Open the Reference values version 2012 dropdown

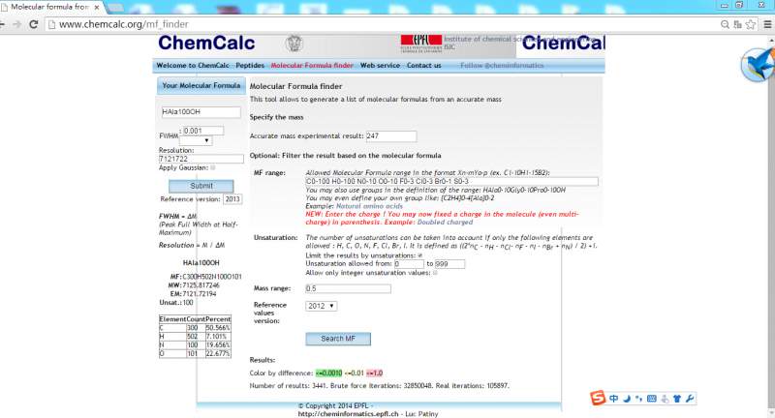[x=322, y=306]
